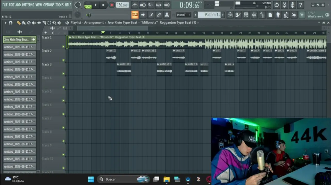Viewport: 331px width, 185px height.
Task: Click the step edit arrow icon
Action: click(143, 15)
